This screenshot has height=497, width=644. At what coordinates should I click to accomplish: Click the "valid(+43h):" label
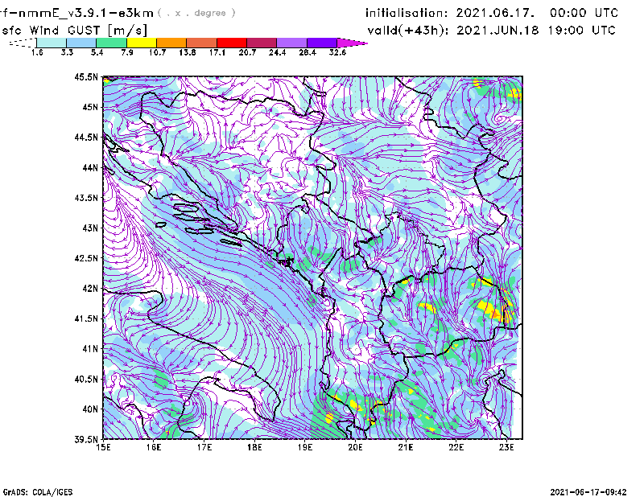tap(408, 31)
